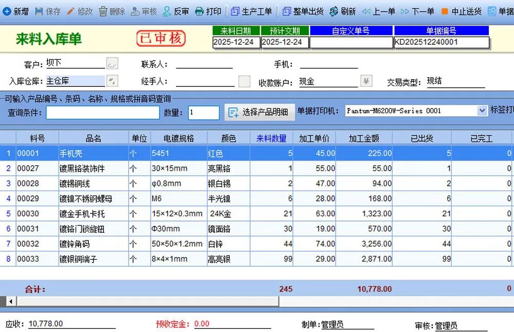
Task: Click the 品名 column header
Action: [94, 138]
